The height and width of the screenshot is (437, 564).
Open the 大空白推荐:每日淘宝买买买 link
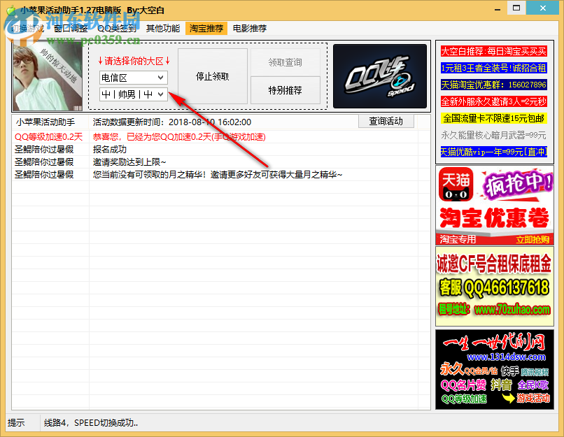point(493,51)
